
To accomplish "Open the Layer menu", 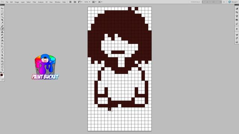I will coord(22,2).
